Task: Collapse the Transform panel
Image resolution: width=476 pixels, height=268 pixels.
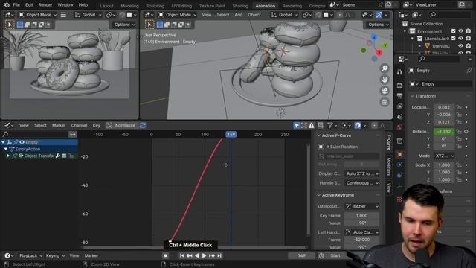Action: [x=412, y=96]
